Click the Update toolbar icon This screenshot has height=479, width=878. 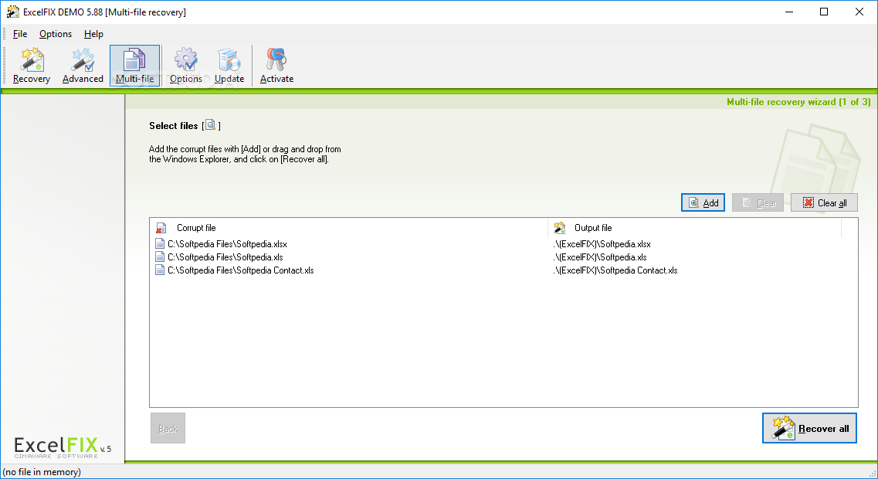(x=229, y=66)
